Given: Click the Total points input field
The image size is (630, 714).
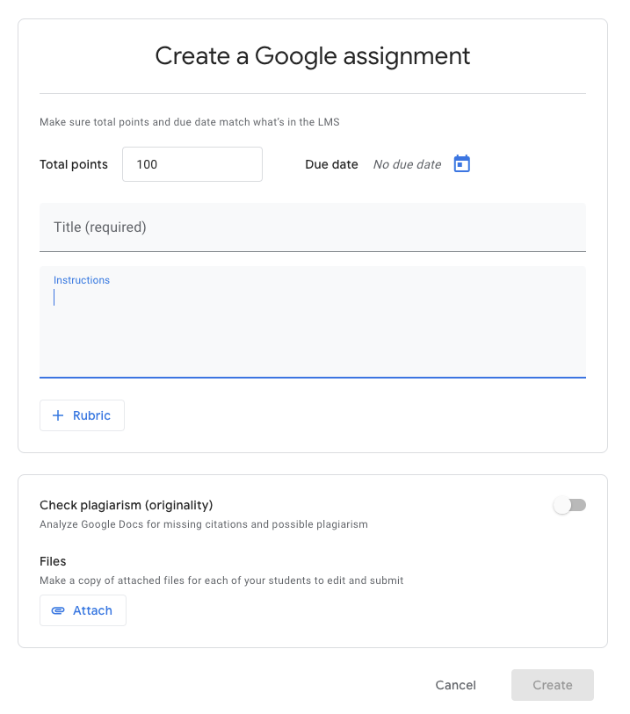Looking at the screenshot, I should tap(192, 164).
